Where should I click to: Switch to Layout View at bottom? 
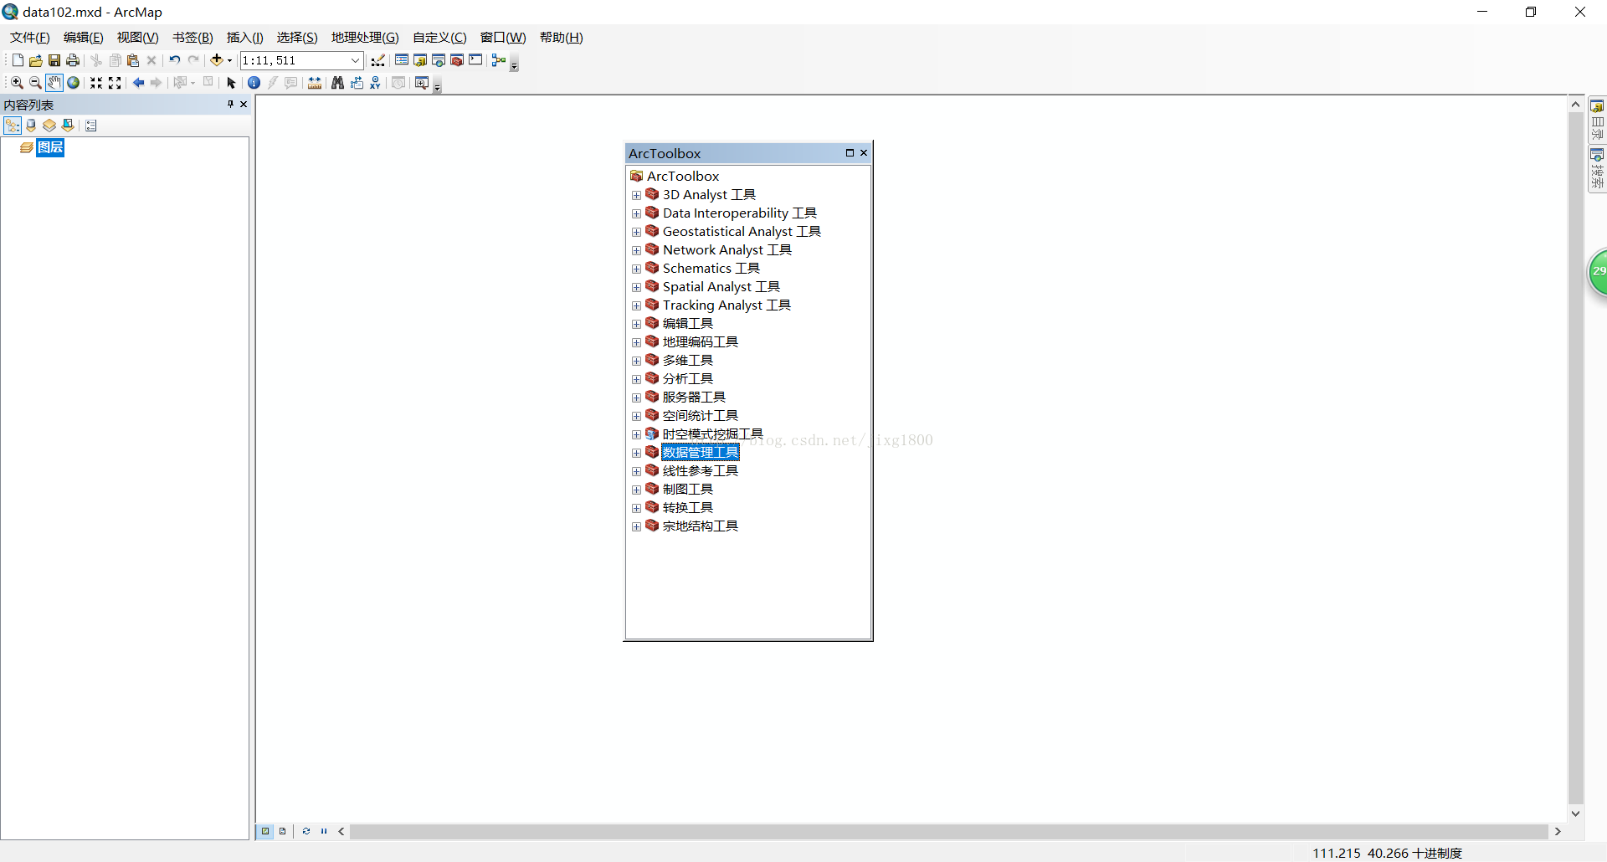tap(282, 831)
